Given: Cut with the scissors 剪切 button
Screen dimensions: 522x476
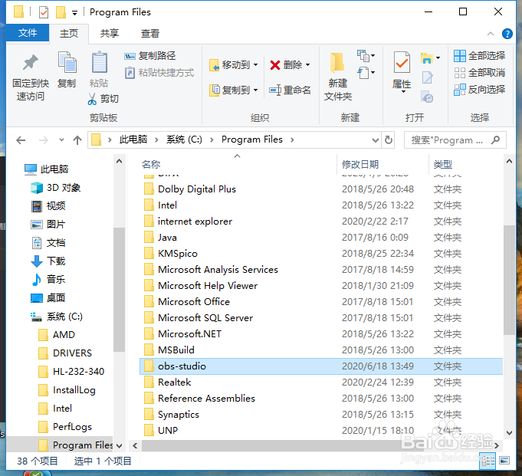Looking at the screenshot, I should pyautogui.click(x=103, y=99).
